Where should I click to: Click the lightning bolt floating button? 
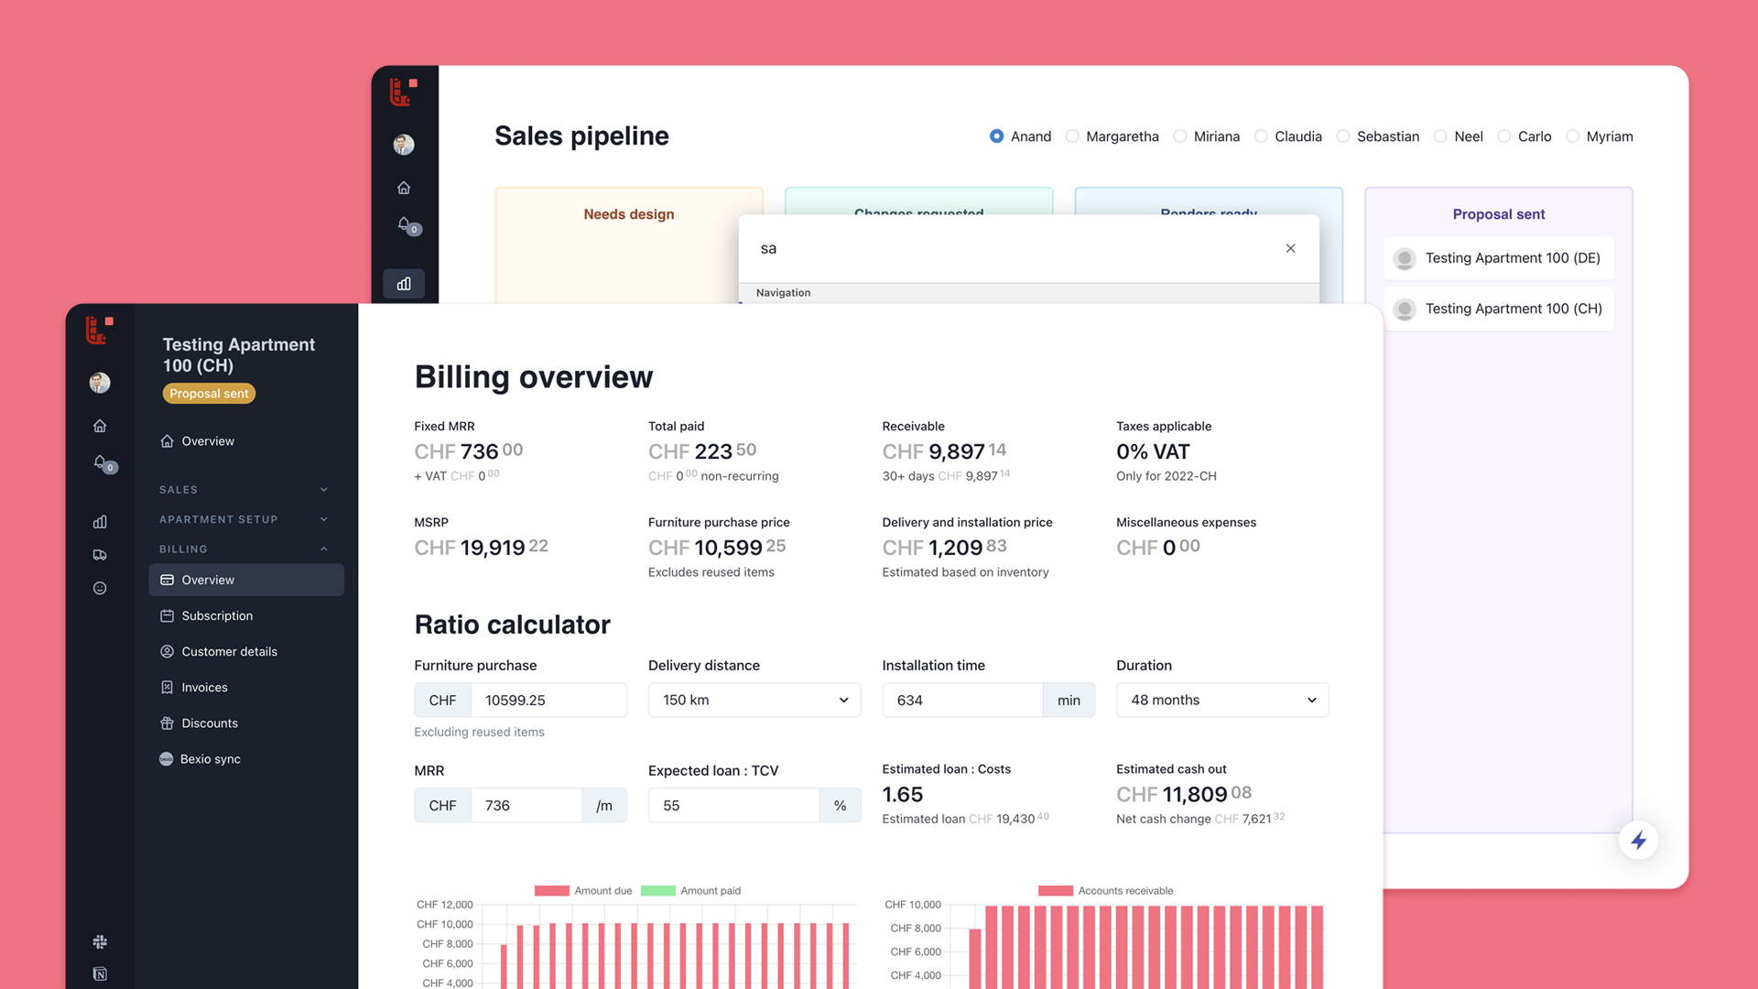tap(1638, 840)
